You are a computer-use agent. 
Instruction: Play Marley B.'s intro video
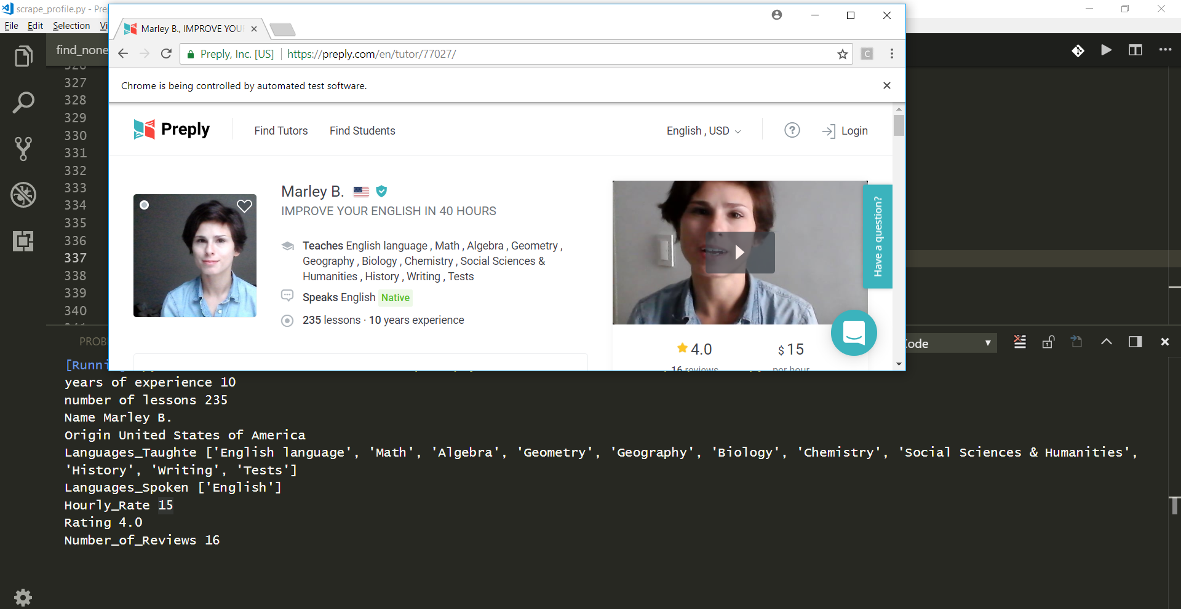pyautogui.click(x=740, y=252)
